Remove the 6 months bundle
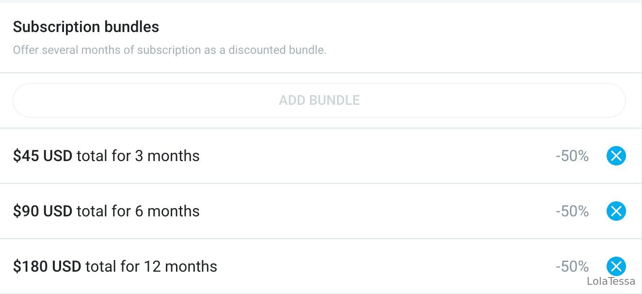The width and height of the screenshot is (642, 294). tap(616, 211)
